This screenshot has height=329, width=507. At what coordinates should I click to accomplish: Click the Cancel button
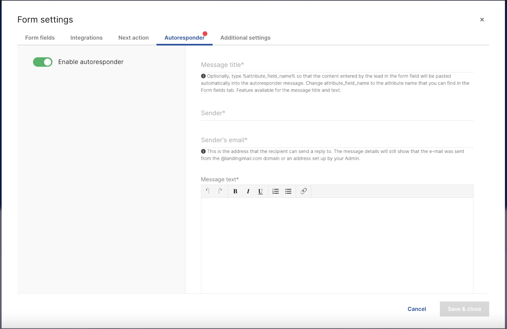click(x=416, y=309)
